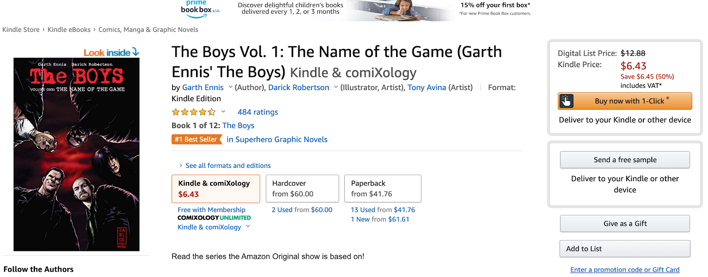The image size is (708, 277).
Task: Click the #1 Best Seller badge
Action: [196, 140]
